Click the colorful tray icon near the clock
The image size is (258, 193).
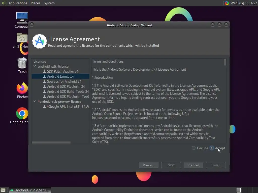(227, 3)
